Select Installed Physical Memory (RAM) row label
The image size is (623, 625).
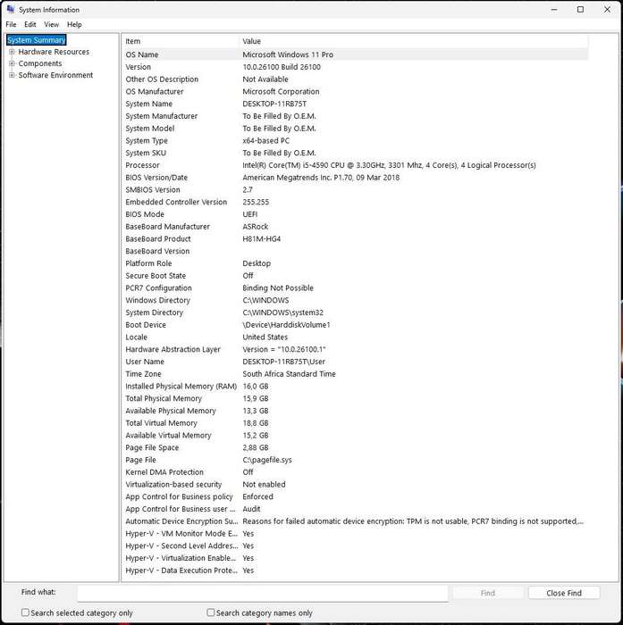pyautogui.click(x=181, y=387)
